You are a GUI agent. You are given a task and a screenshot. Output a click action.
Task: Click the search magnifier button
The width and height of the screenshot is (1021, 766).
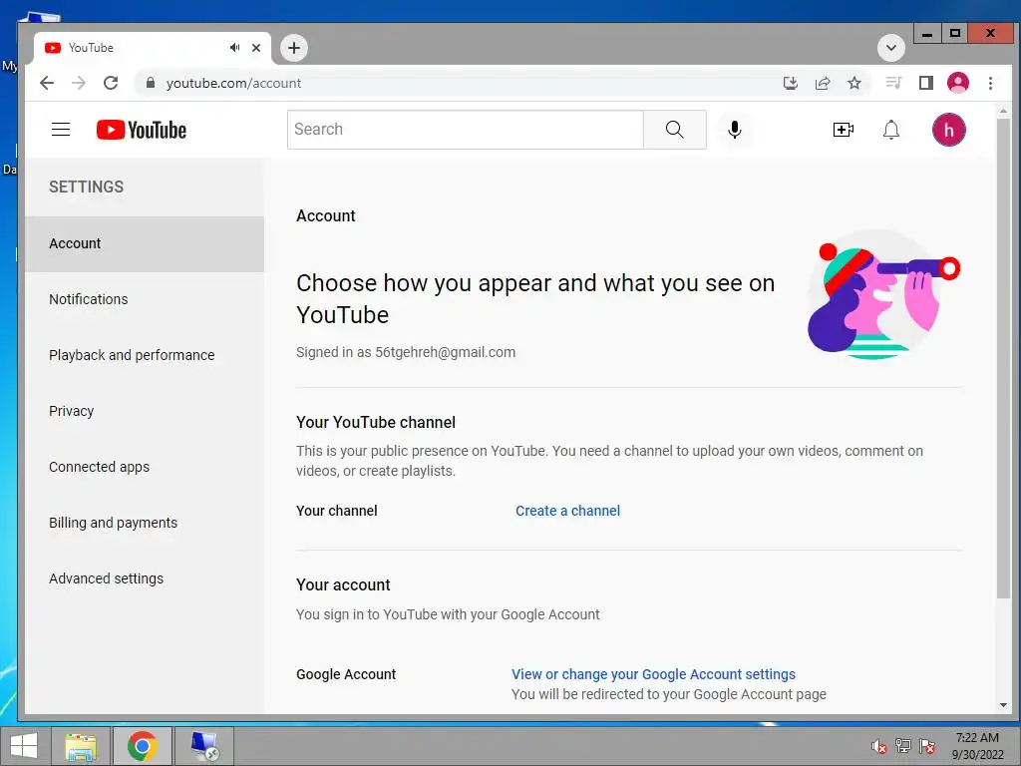click(675, 130)
